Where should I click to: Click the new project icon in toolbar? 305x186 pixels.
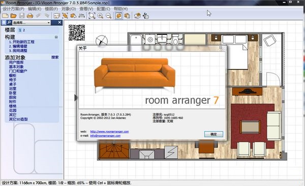[x=5, y=16]
